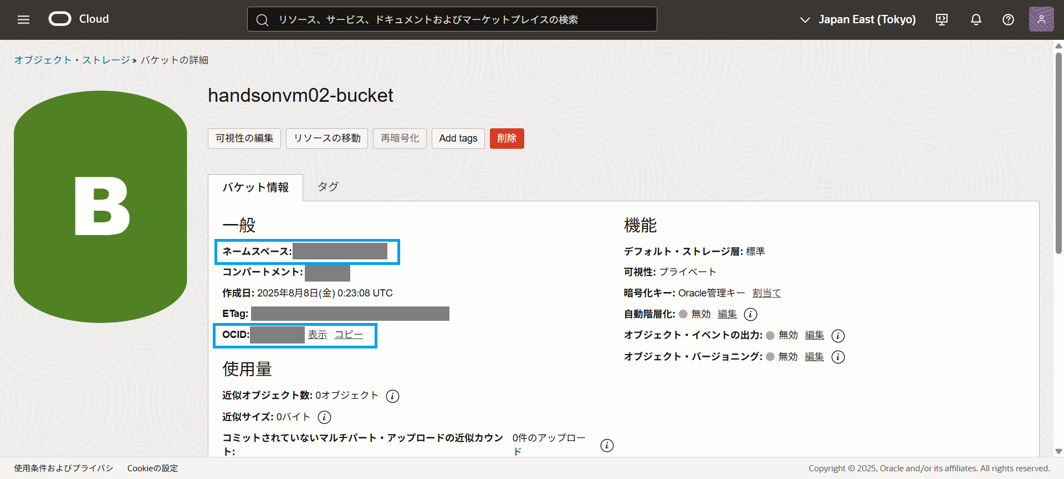Screen dimensions: 1064x479
Task: Click the 可視性の編集 button
Action: [x=244, y=138]
